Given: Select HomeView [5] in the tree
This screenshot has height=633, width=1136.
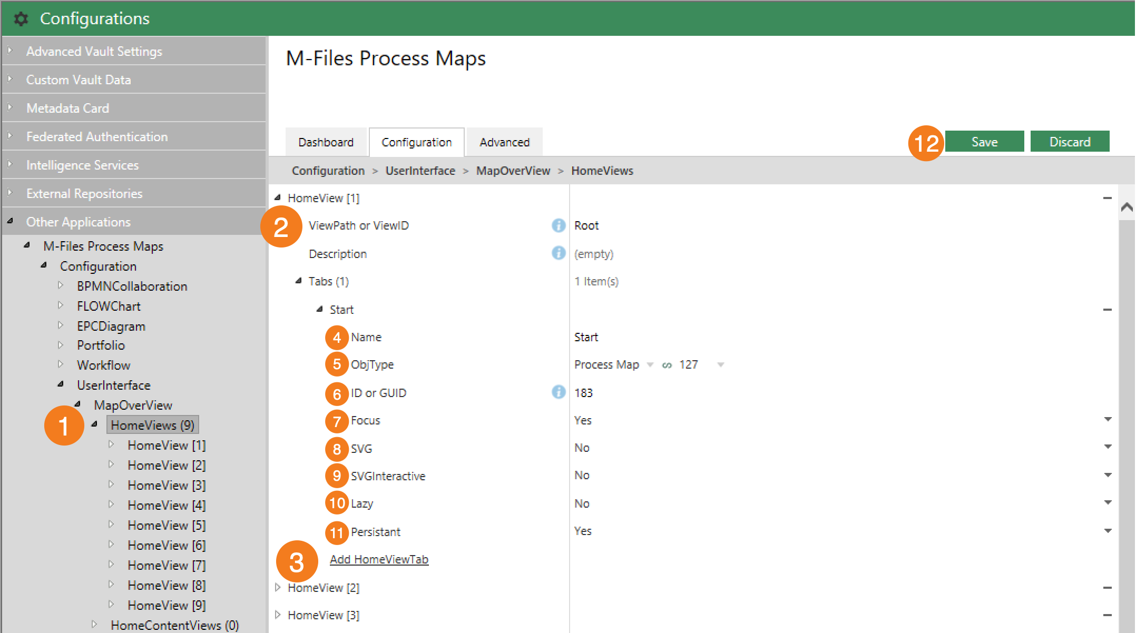Looking at the screenshot, I should pos(167,525).
